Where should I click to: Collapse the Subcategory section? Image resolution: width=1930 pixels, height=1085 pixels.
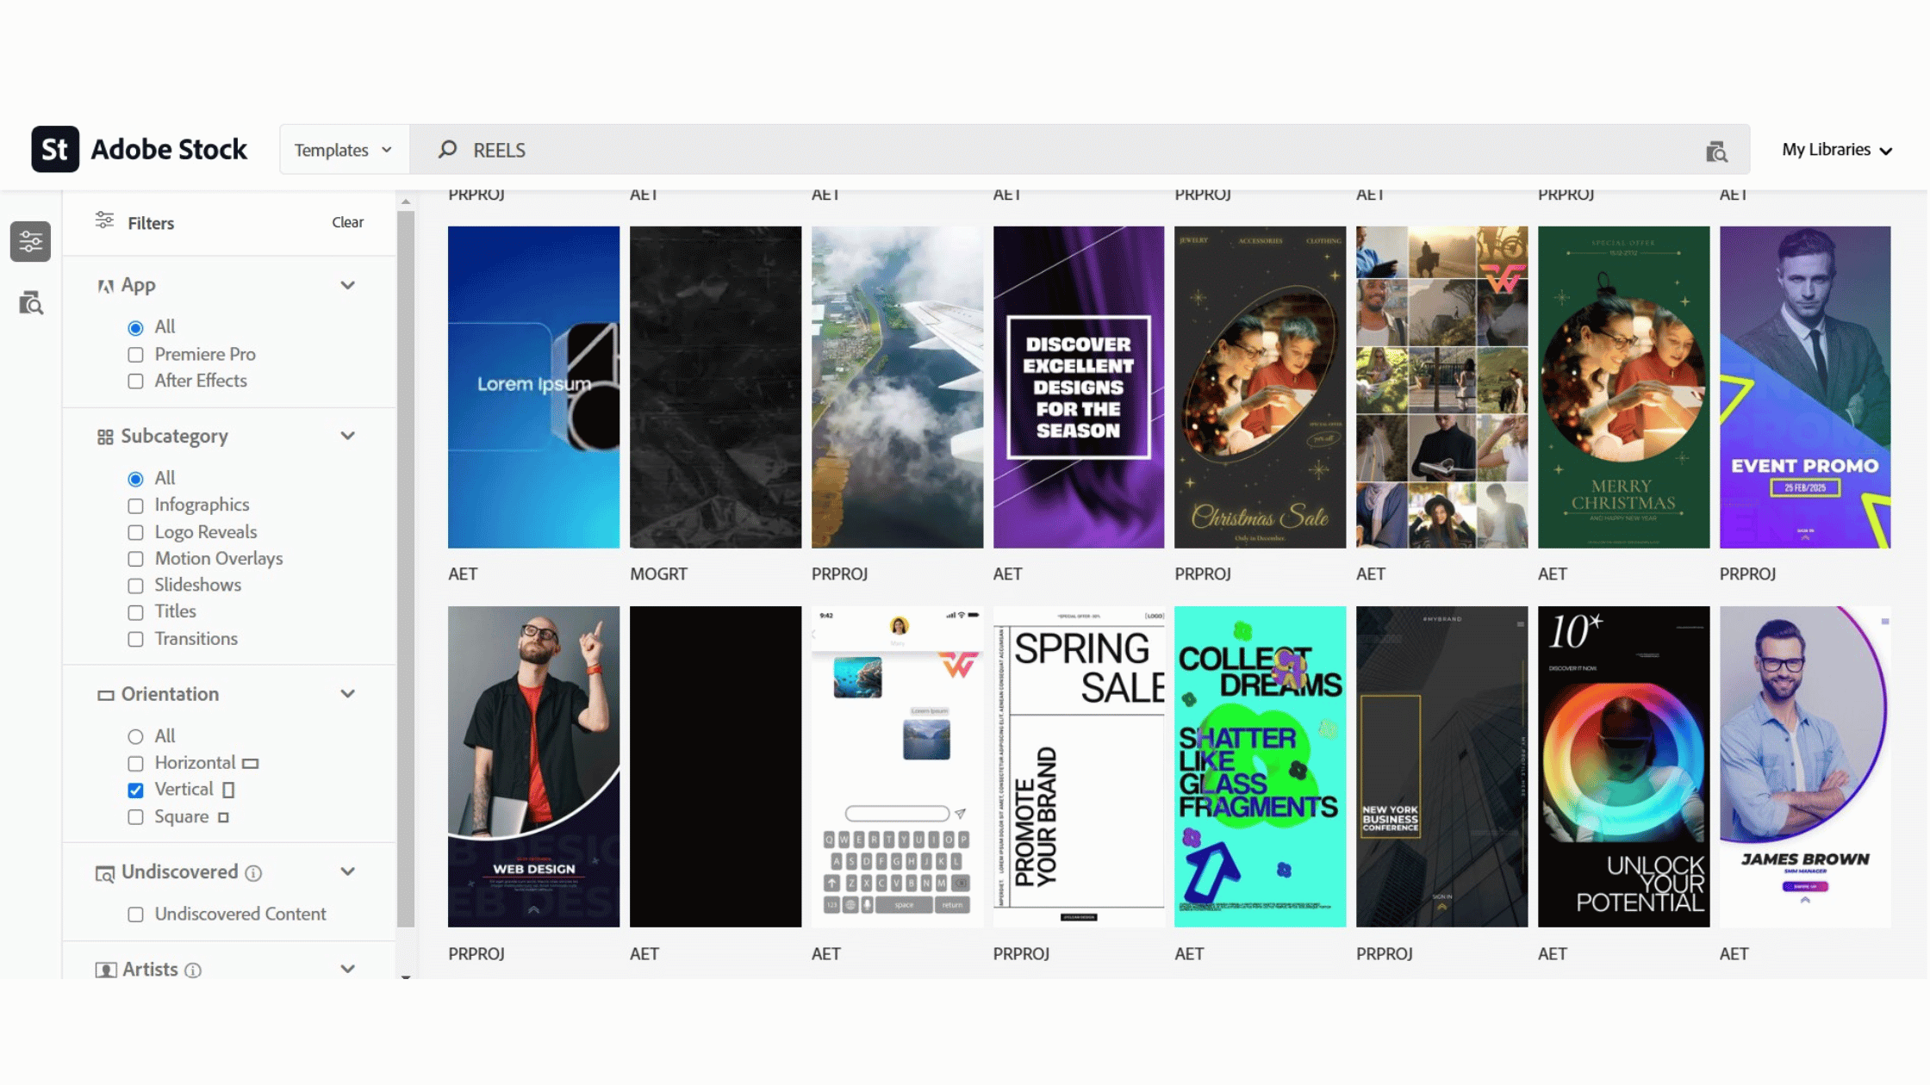348,436
